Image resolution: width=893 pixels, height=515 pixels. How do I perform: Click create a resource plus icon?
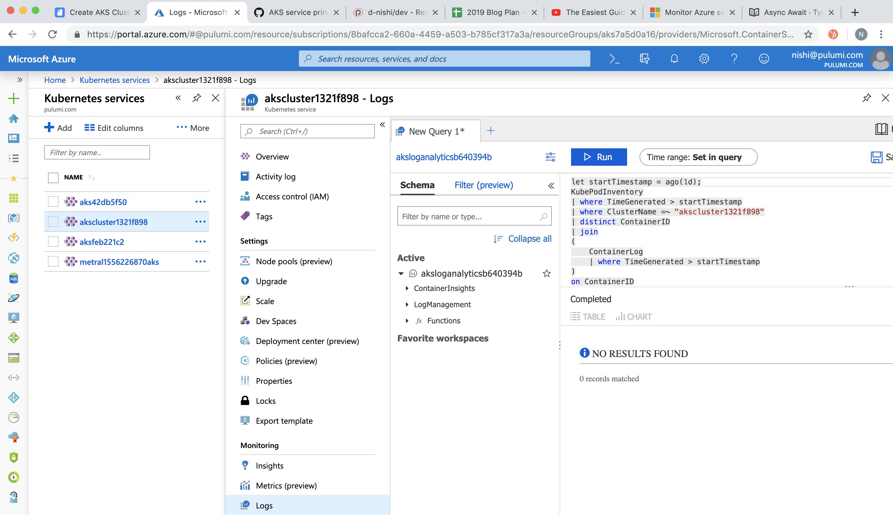[13, 98]
